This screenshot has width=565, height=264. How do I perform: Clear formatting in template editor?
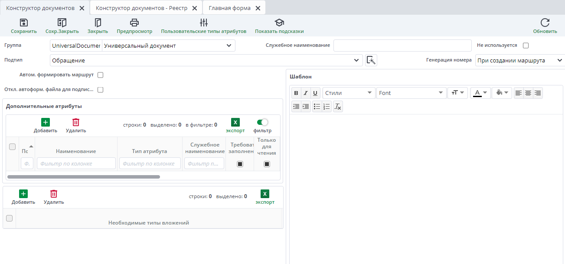click(x=338, y=106)
